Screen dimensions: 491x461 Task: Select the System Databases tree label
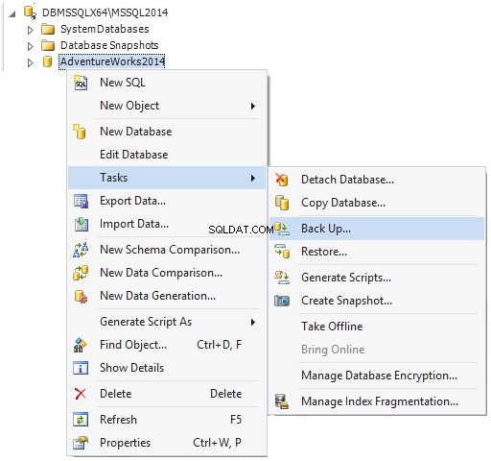[x=105, y=29]
